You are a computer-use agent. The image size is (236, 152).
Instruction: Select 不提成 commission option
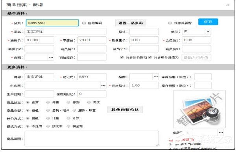pos(28,126)
